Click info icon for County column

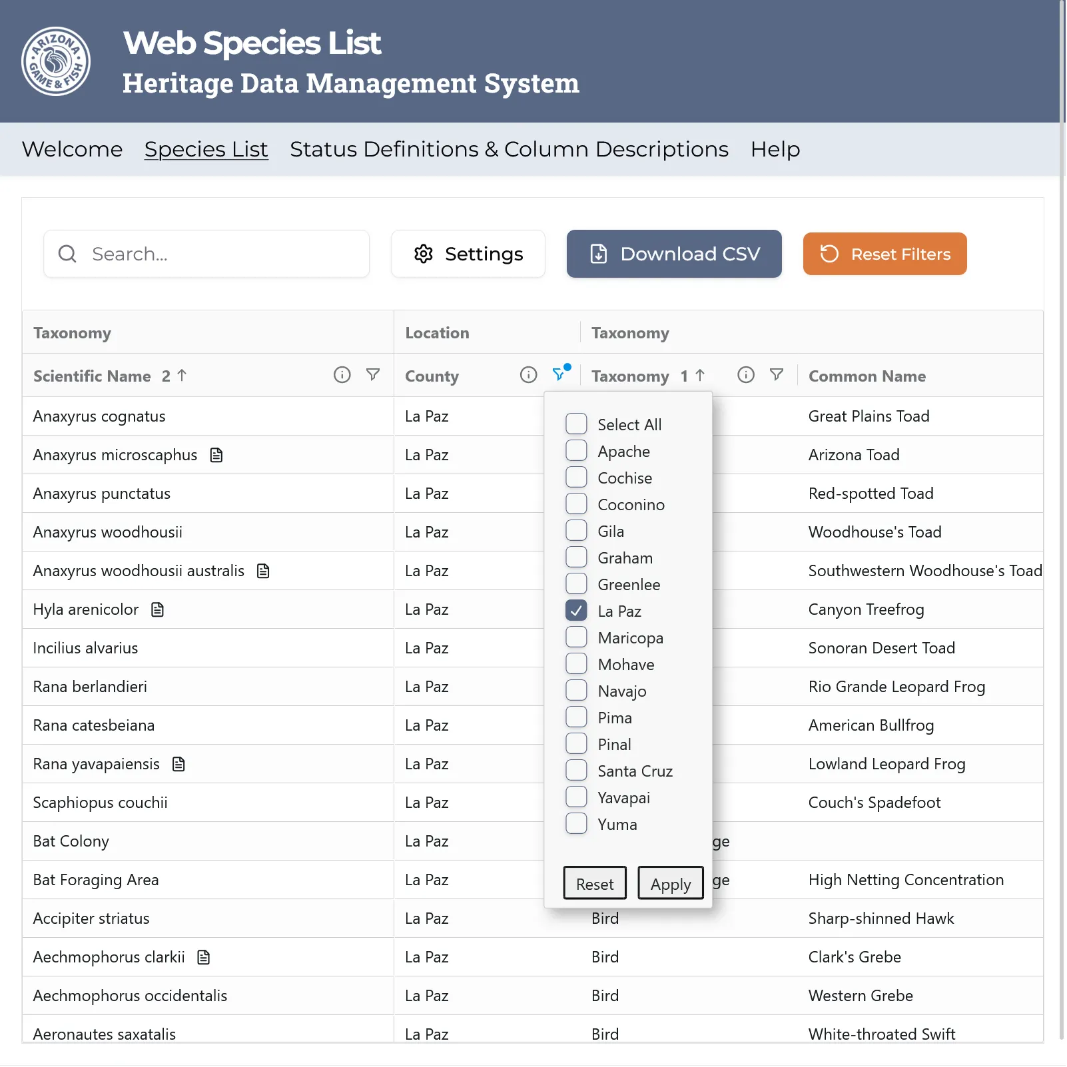point(528,375)
